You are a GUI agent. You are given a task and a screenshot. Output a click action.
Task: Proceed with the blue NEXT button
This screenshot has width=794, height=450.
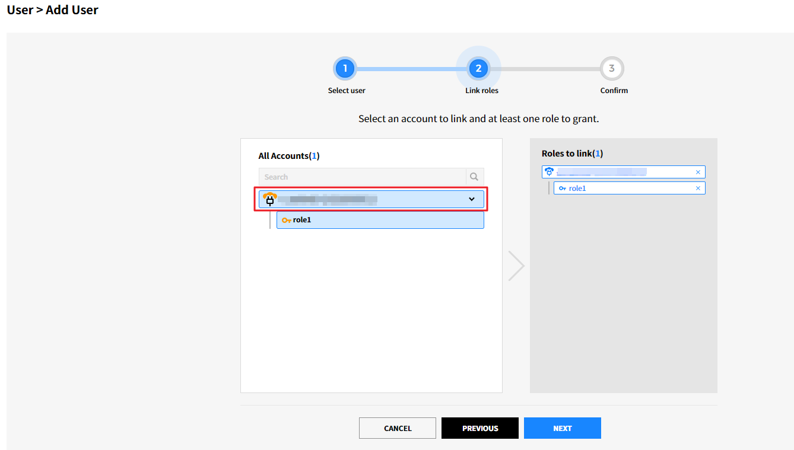pos(562,428)
